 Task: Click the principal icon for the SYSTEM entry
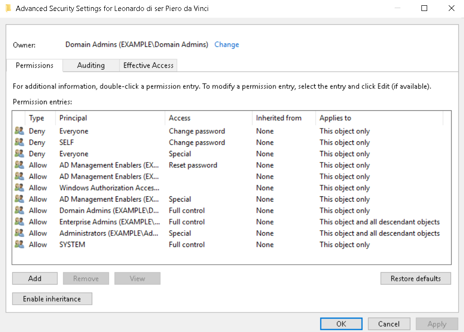pos(19,245)
